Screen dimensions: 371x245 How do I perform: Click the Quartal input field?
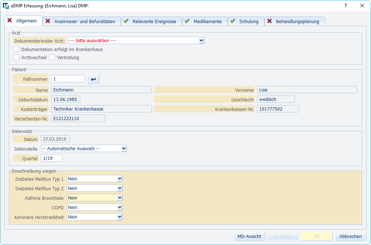coord(51,158)
